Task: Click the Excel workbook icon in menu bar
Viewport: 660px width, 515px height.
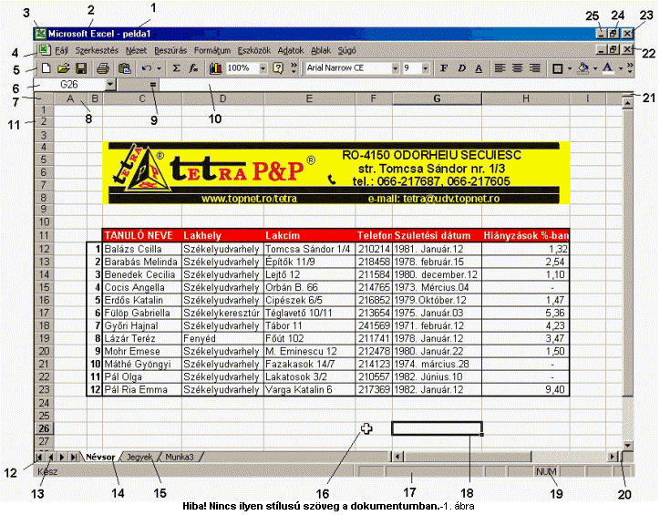Action: click(x=44, y=50)
